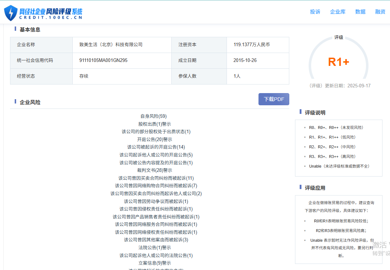Click the 注册资本 label cell
Viewport: 390px width, 270px height.
click(x=199, y=45)
